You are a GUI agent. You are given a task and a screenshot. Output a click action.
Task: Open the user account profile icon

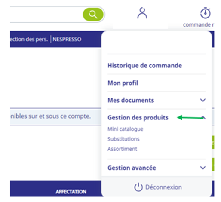[142, 13]
